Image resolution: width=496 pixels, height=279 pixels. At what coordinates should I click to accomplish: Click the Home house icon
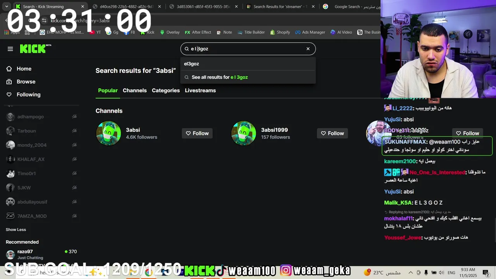(x=9, y=69)
